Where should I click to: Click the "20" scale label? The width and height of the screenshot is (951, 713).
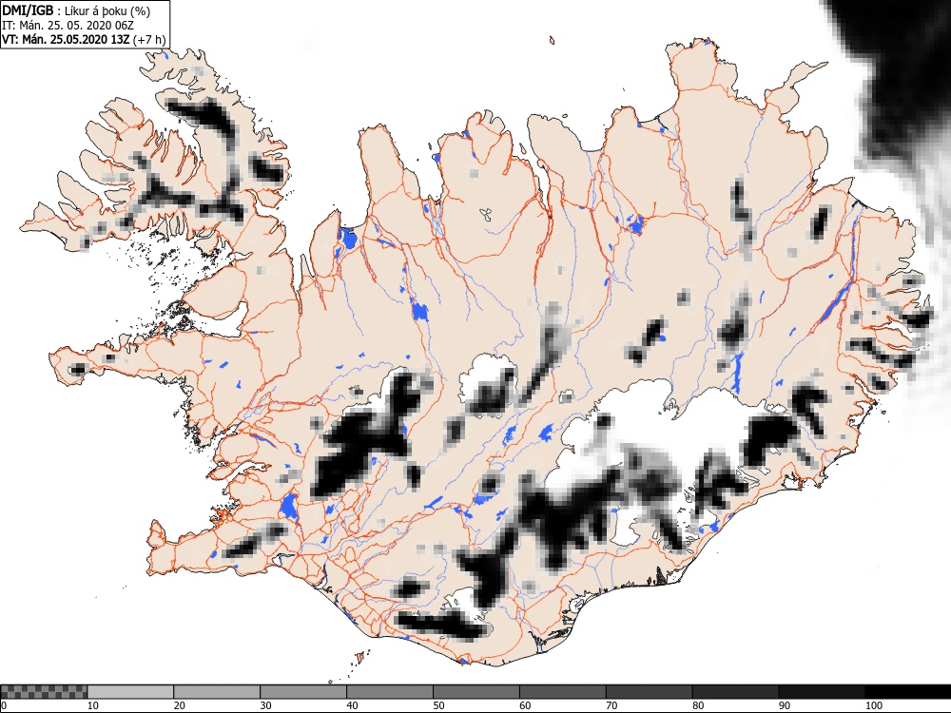click(180, 705)
